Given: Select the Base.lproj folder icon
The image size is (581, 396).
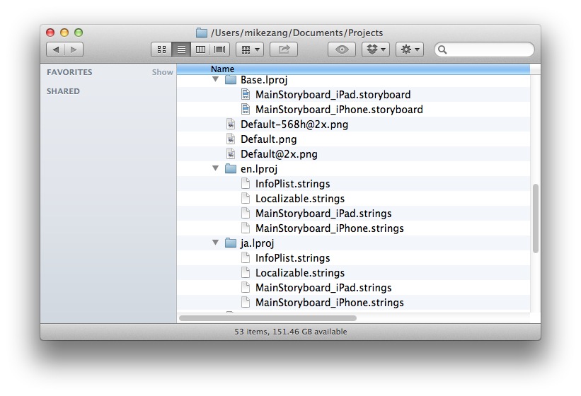Looking at the screenshot, I should click(231, 80).
